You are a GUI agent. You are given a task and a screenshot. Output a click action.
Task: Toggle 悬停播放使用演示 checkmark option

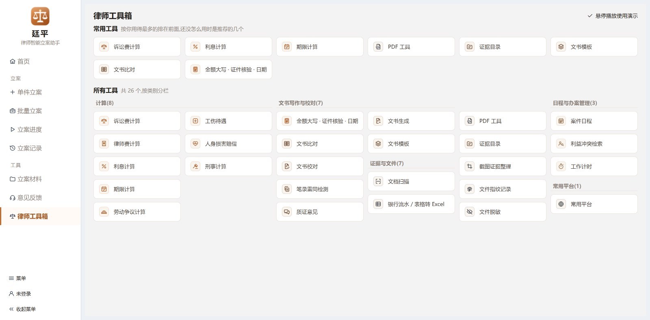(613, 16)
